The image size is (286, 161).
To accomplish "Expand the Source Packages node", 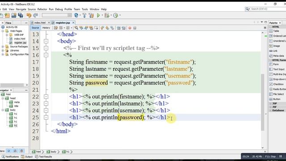I will pos(3,47).
